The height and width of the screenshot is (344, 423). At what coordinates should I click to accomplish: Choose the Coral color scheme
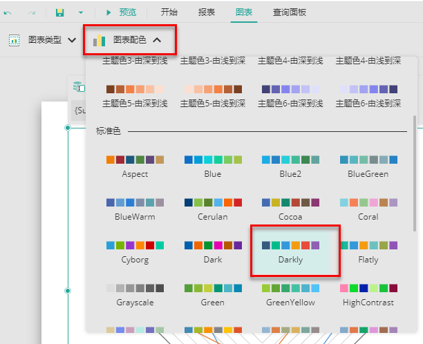click(368, 209)
